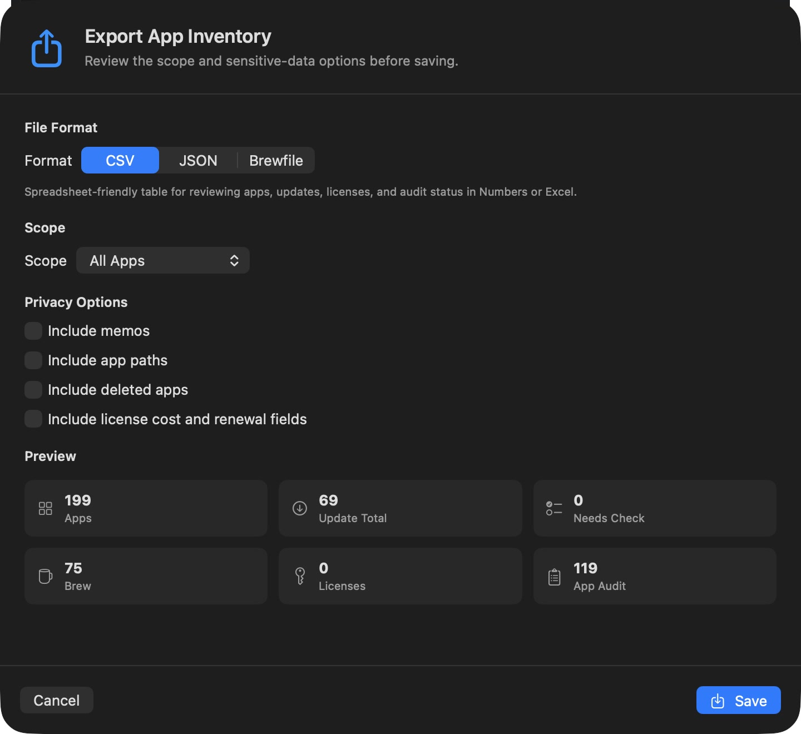Toggle the Include app paths checkbox

[33, 360]
